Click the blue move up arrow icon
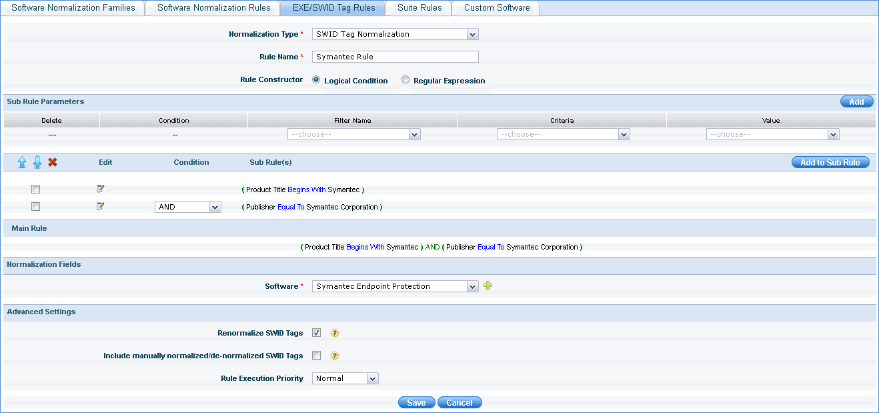 (x=22, y=162)
